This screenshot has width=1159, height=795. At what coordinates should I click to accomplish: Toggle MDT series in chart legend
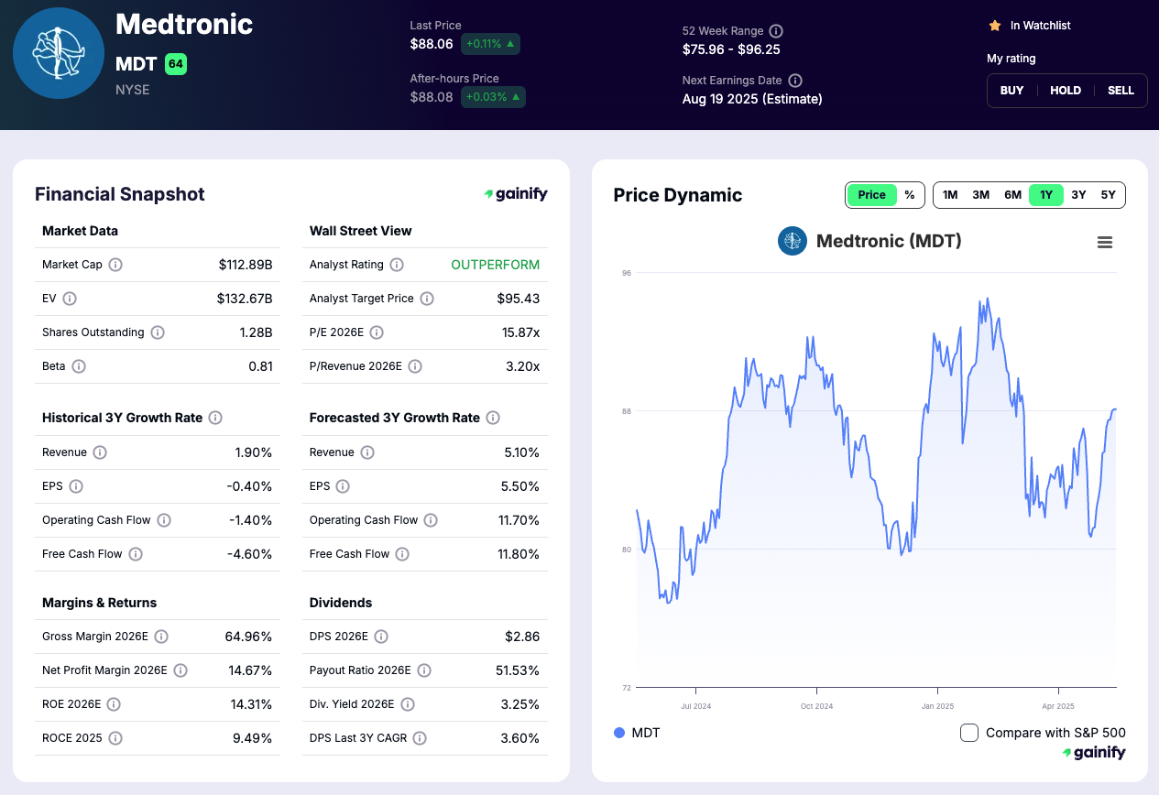point(637,733)
